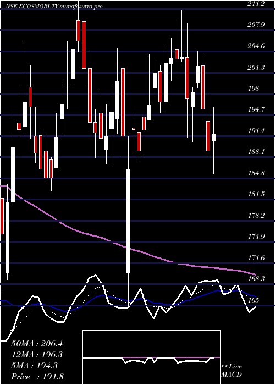Click the 211.2 price axis label
The height and width of the screenshot is (385, 275).
click(x=257, y=3)
